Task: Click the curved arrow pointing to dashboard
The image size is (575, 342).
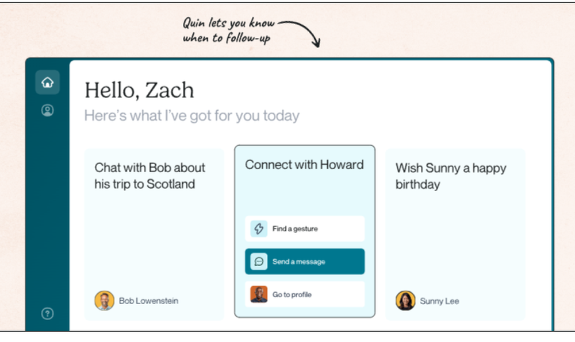Action: pos(299,34)
